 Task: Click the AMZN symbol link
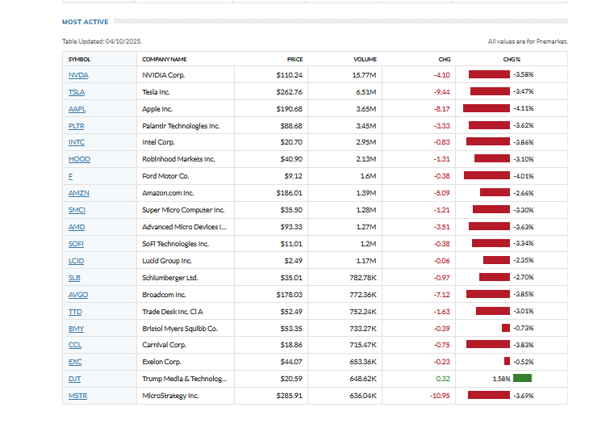78,193
